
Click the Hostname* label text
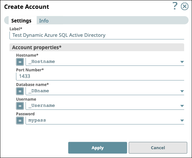[27, 55]
